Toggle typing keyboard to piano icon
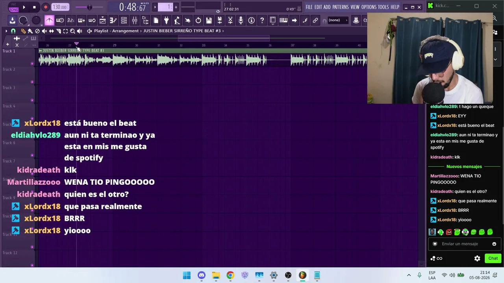Image resolution: width=504 pixels, height=283 pixels. 283,20
